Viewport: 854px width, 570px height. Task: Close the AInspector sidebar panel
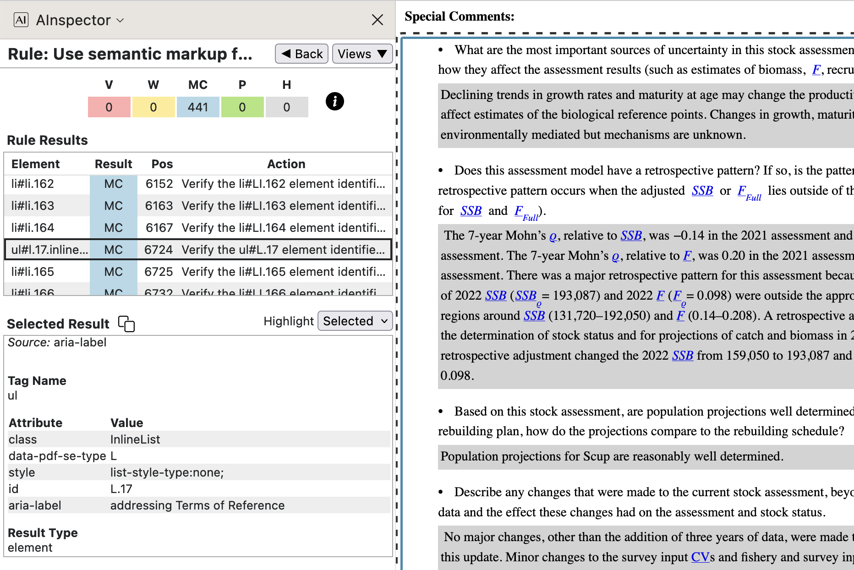coord(377,20)
